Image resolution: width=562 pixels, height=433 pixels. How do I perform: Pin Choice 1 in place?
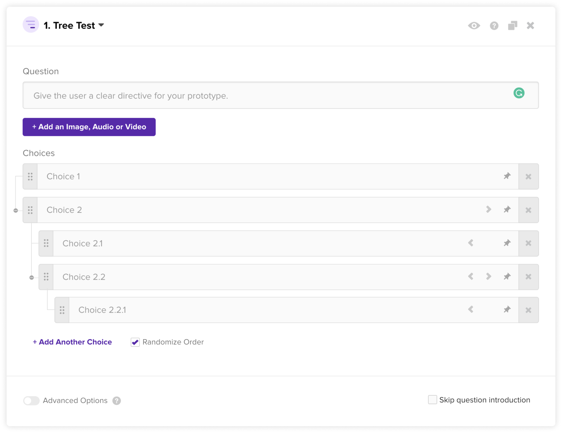[507, 176]
